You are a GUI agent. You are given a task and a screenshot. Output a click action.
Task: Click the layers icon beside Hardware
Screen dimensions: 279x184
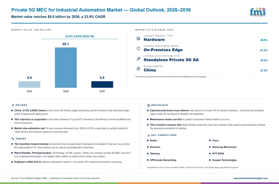[138, 39]
